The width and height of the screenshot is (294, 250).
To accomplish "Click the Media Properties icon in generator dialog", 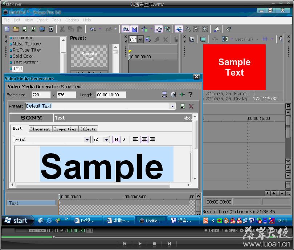I will (173, 94).
